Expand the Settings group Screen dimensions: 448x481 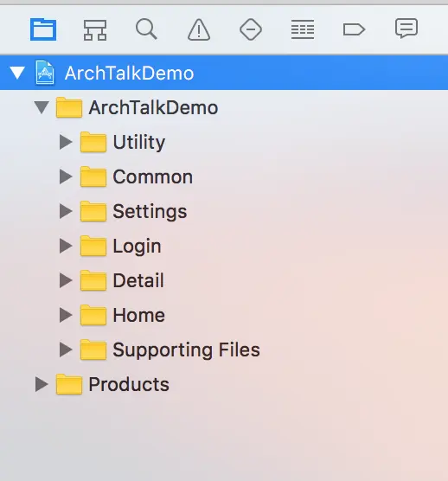pos(66,211)
